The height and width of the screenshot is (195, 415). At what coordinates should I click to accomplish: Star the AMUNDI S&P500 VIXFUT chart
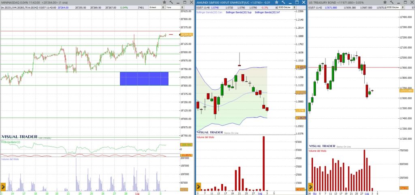click(x=276, y=2)
